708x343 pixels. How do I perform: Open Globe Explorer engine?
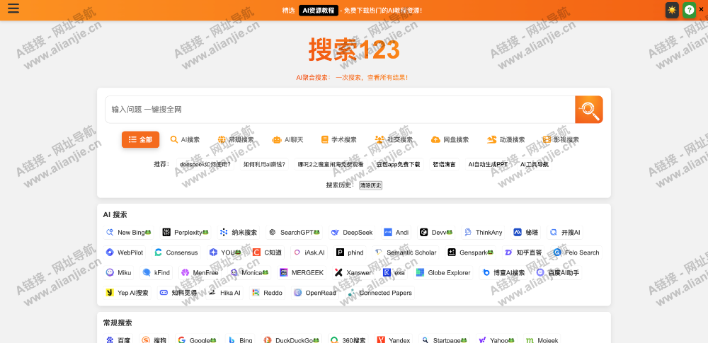[x=443, y=272]
